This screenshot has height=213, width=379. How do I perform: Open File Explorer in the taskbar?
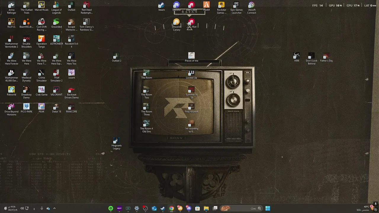(206, 208)
